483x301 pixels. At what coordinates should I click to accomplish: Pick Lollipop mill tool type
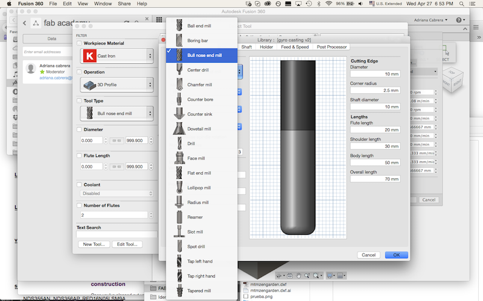[x=202, y=188]
